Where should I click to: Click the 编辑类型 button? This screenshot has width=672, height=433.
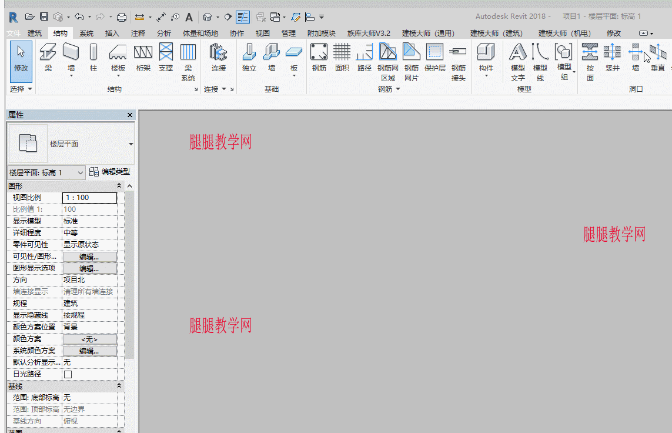[x=110, y=172]
